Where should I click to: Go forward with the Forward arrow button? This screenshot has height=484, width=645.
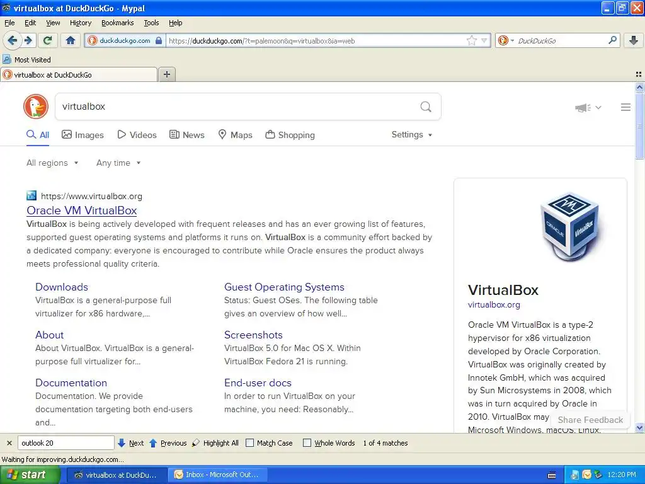[28, 40]
